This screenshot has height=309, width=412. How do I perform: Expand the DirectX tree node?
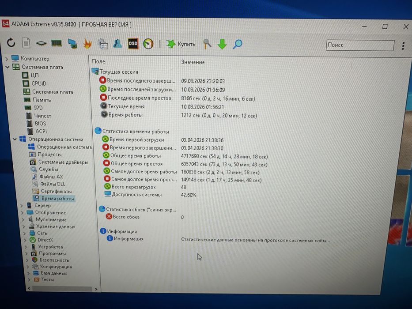(25, 240)
